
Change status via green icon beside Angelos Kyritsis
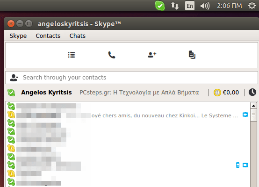pos(11,93)
